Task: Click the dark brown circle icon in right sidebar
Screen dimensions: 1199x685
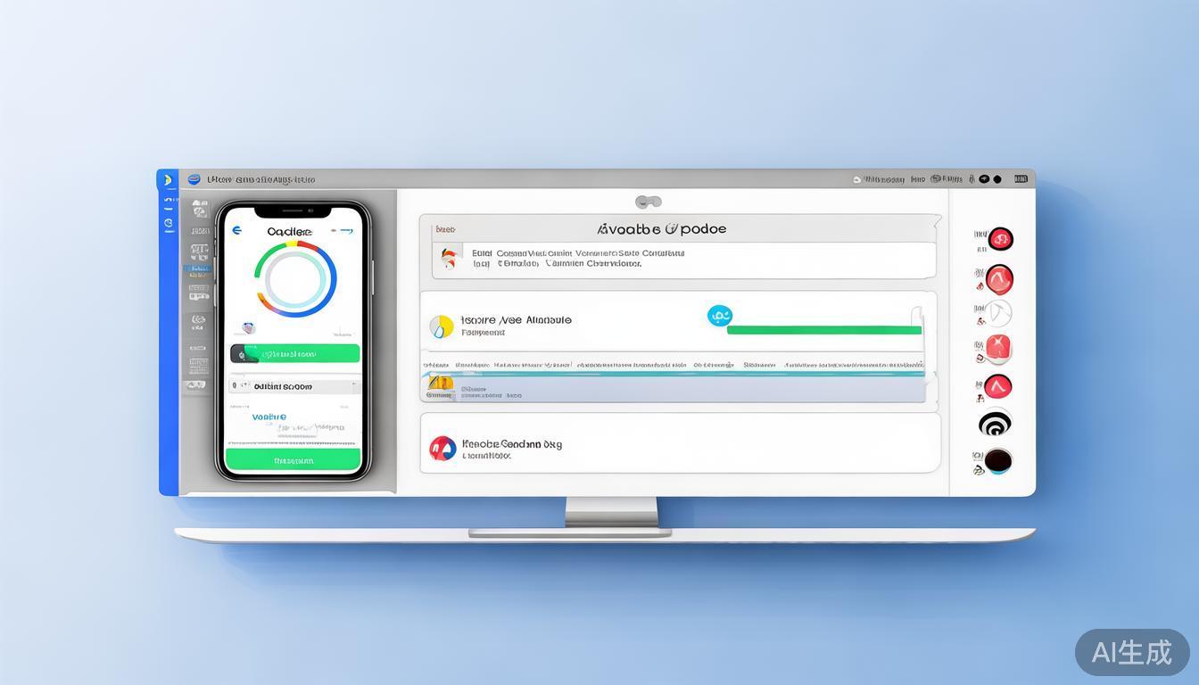Action: pyautogui.click(x=997, y=460)
